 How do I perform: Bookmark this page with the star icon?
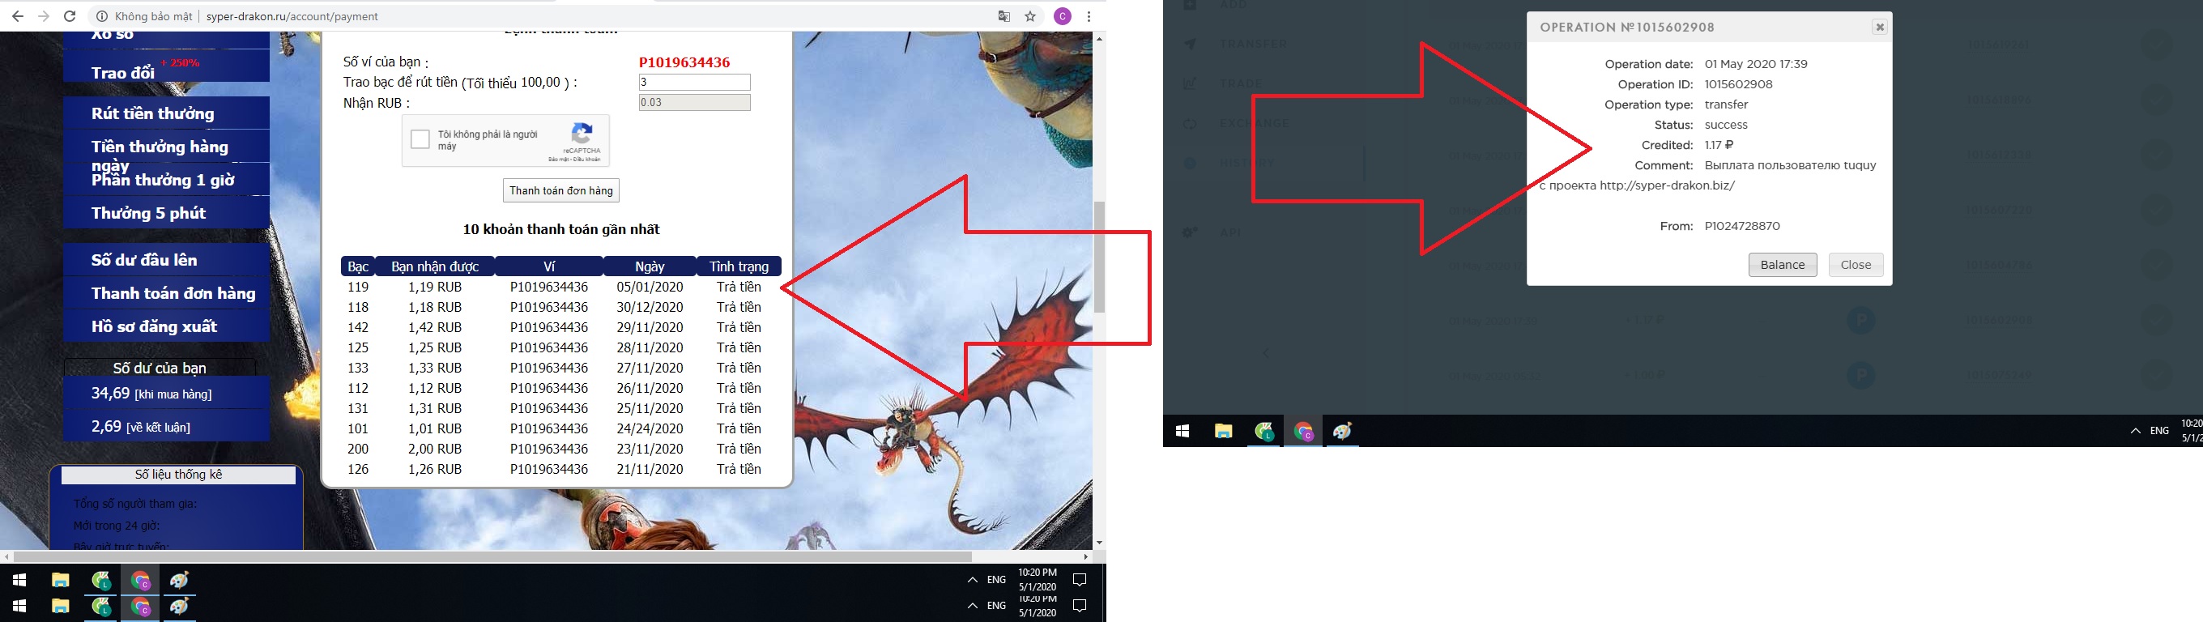click(1030, 16)
